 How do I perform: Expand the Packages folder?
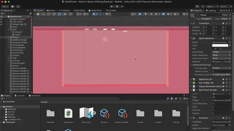1,122
